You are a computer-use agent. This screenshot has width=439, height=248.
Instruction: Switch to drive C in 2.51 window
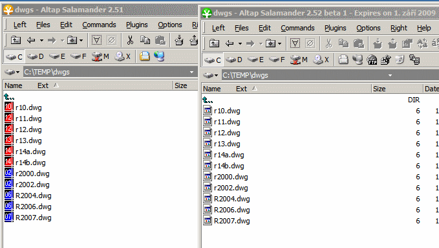tap(14, 57)
